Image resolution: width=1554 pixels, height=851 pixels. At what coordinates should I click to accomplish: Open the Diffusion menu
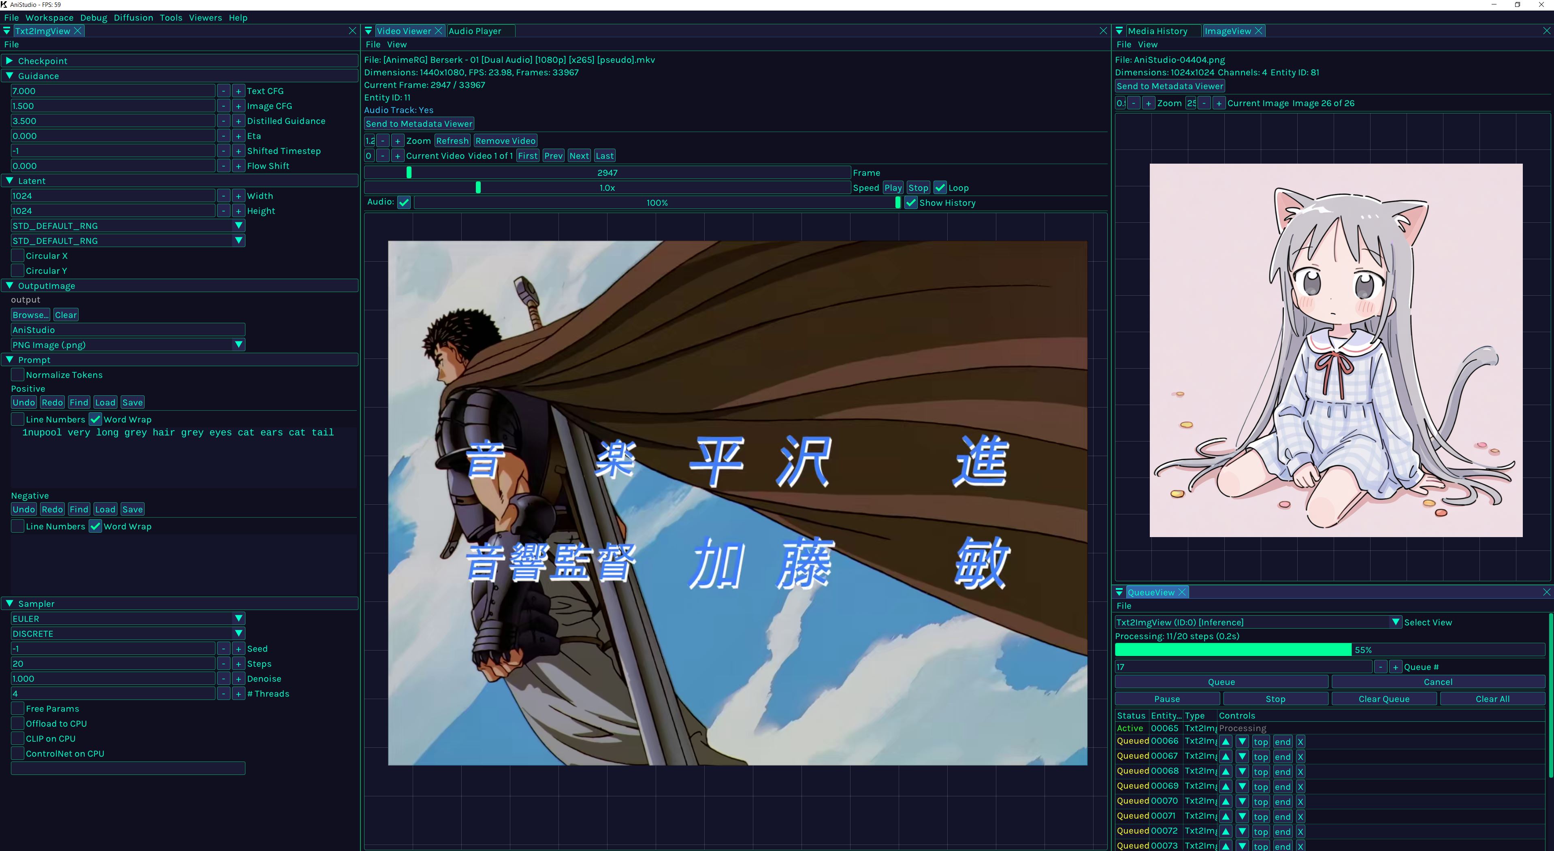pyautogui.click(x=133, y=17)
